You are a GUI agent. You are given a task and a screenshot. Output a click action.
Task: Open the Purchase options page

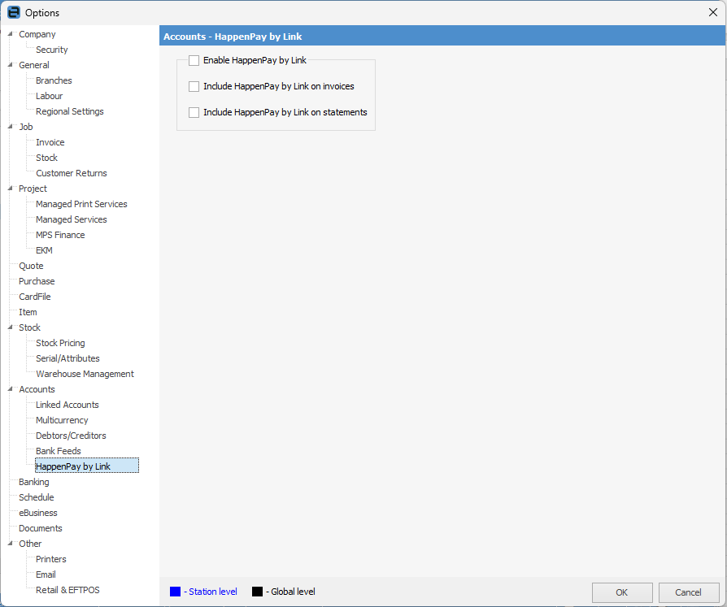[37, 281]
